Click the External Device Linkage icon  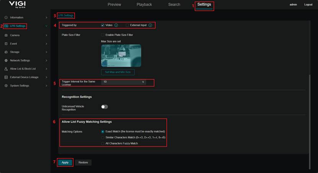tap(6, 77)
